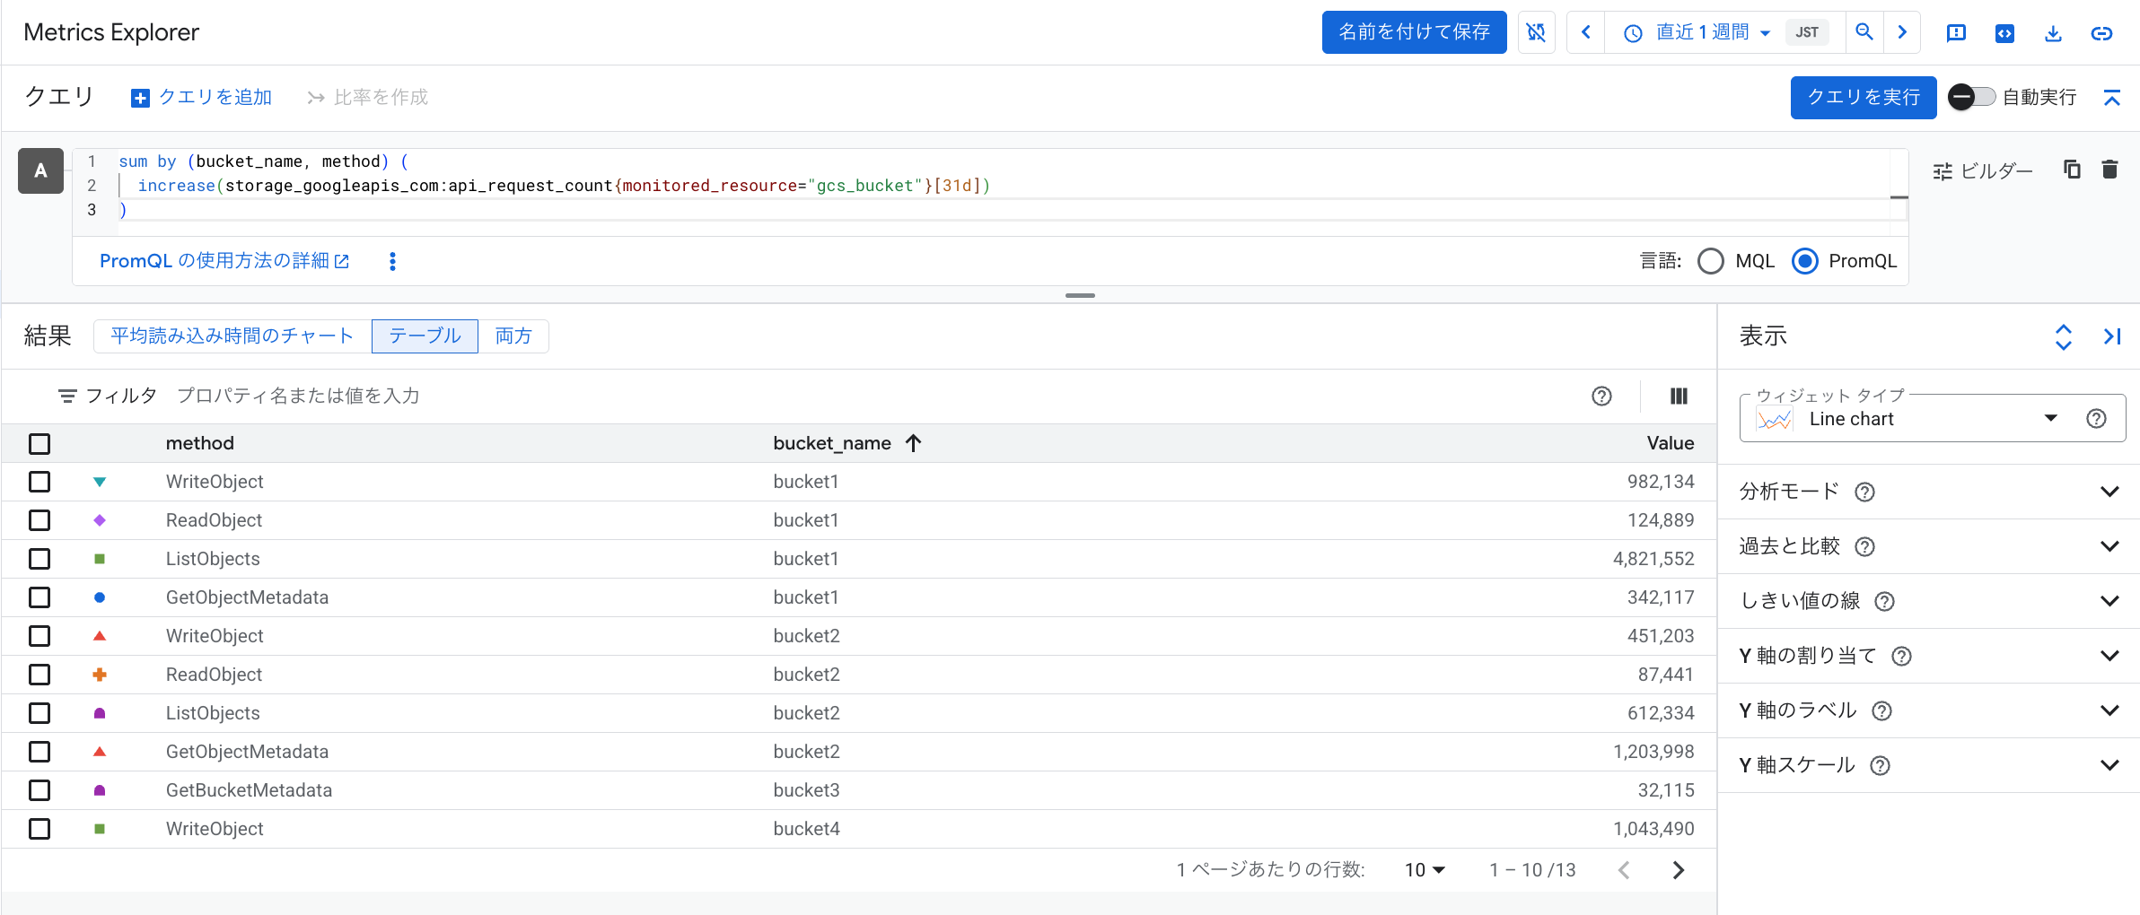2140x915 pixels.
Task: Click the orange plus series marker for ReadObject bucket2
Action: click(100, 675)
